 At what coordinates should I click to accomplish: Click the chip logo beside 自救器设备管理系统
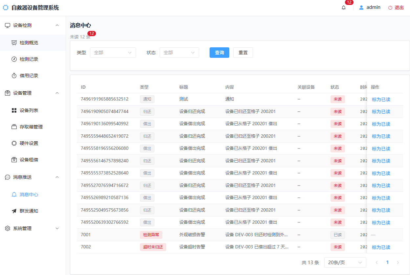click(6, 8)
